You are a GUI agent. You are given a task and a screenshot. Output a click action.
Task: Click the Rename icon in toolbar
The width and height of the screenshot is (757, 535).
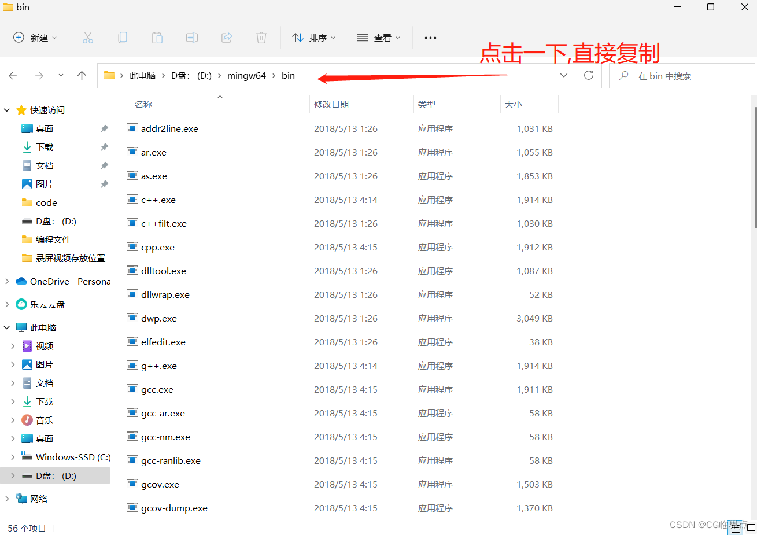point(192,38)
